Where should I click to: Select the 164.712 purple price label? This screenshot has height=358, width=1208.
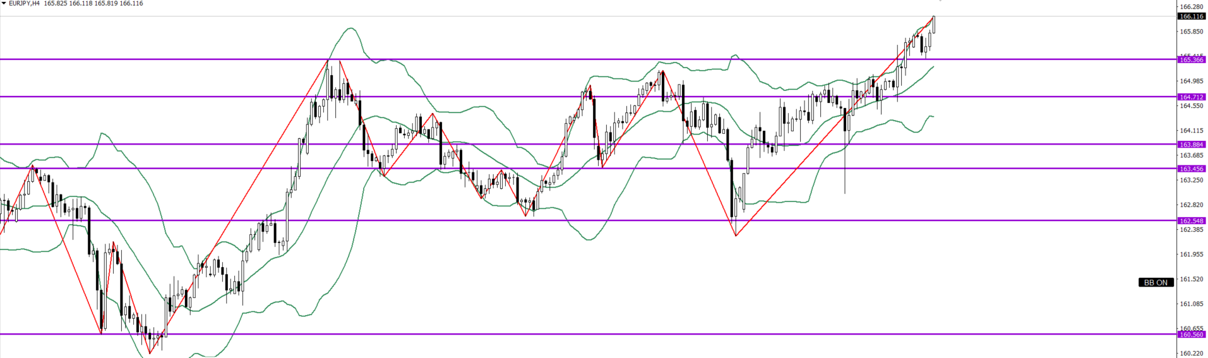1192,97
